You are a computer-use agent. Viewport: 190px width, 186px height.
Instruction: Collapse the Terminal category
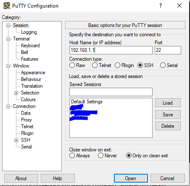click(8, 39)
